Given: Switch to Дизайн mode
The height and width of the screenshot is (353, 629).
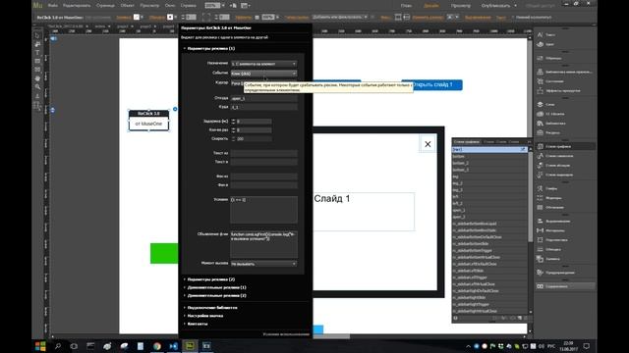Looking at the screenshot, I should [431, 6].
